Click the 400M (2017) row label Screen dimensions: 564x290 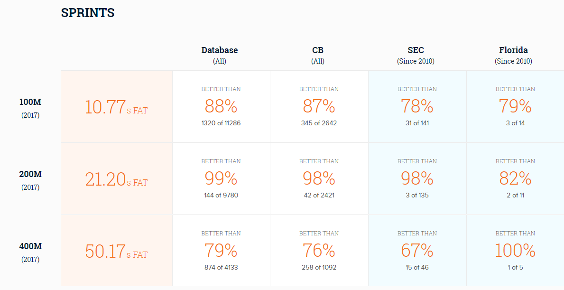coord(30,252)
